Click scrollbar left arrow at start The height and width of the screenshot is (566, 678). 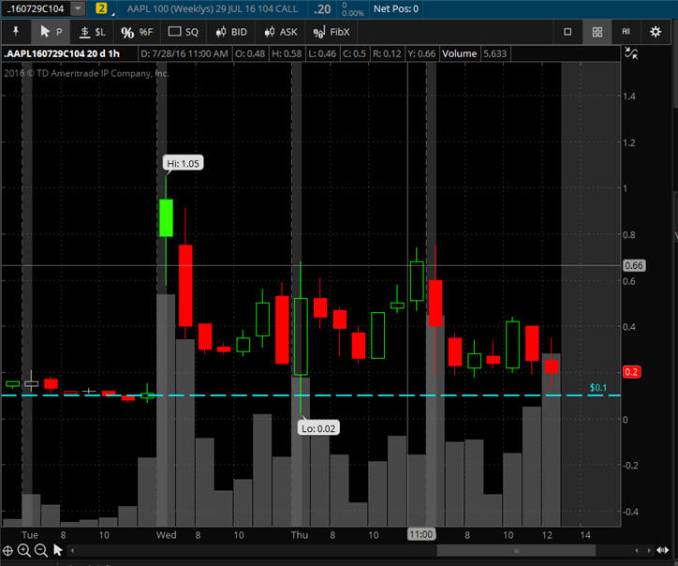(x=72, y=550)
